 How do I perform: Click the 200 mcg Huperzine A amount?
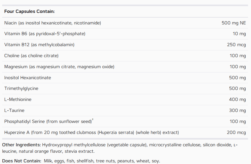236,133
